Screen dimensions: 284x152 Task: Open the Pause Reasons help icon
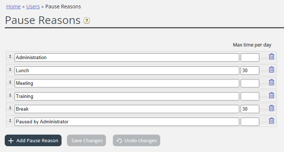(x=86, y=21)
